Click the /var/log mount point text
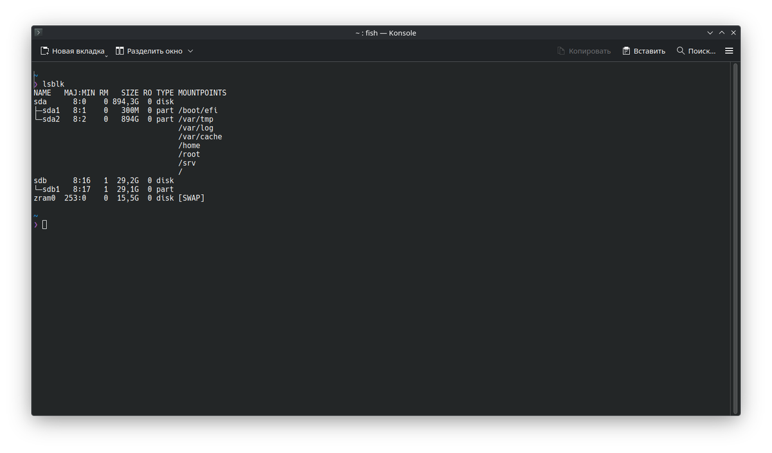The width and height of the screenshot is (772, 453). point(196,128)
